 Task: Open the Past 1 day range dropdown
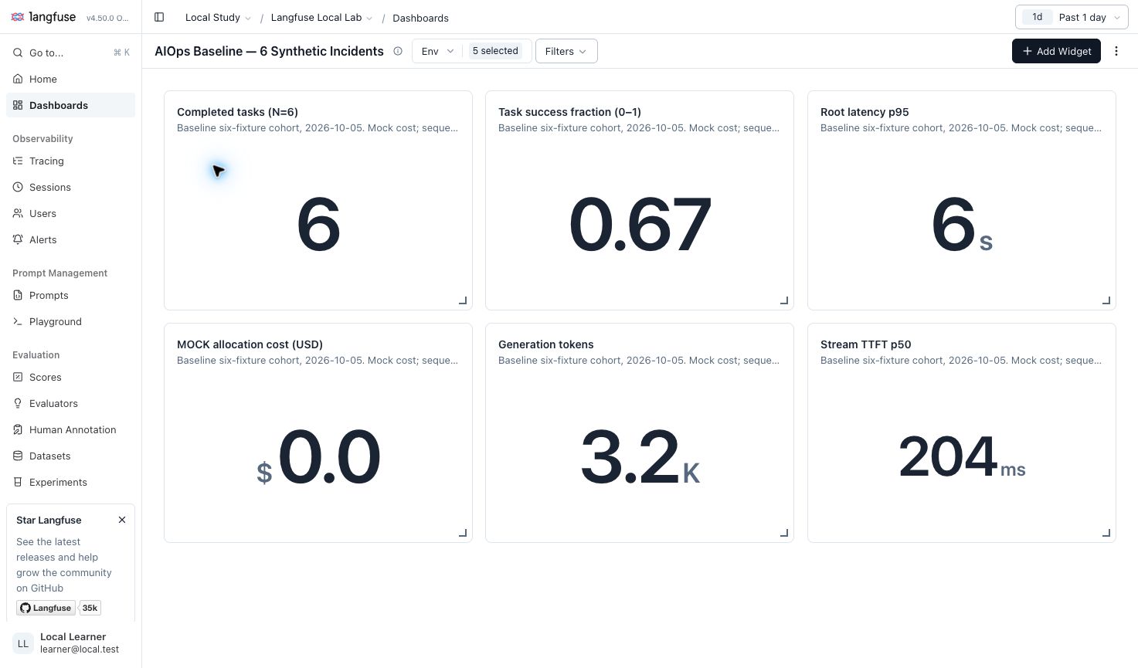(1071, 17)
